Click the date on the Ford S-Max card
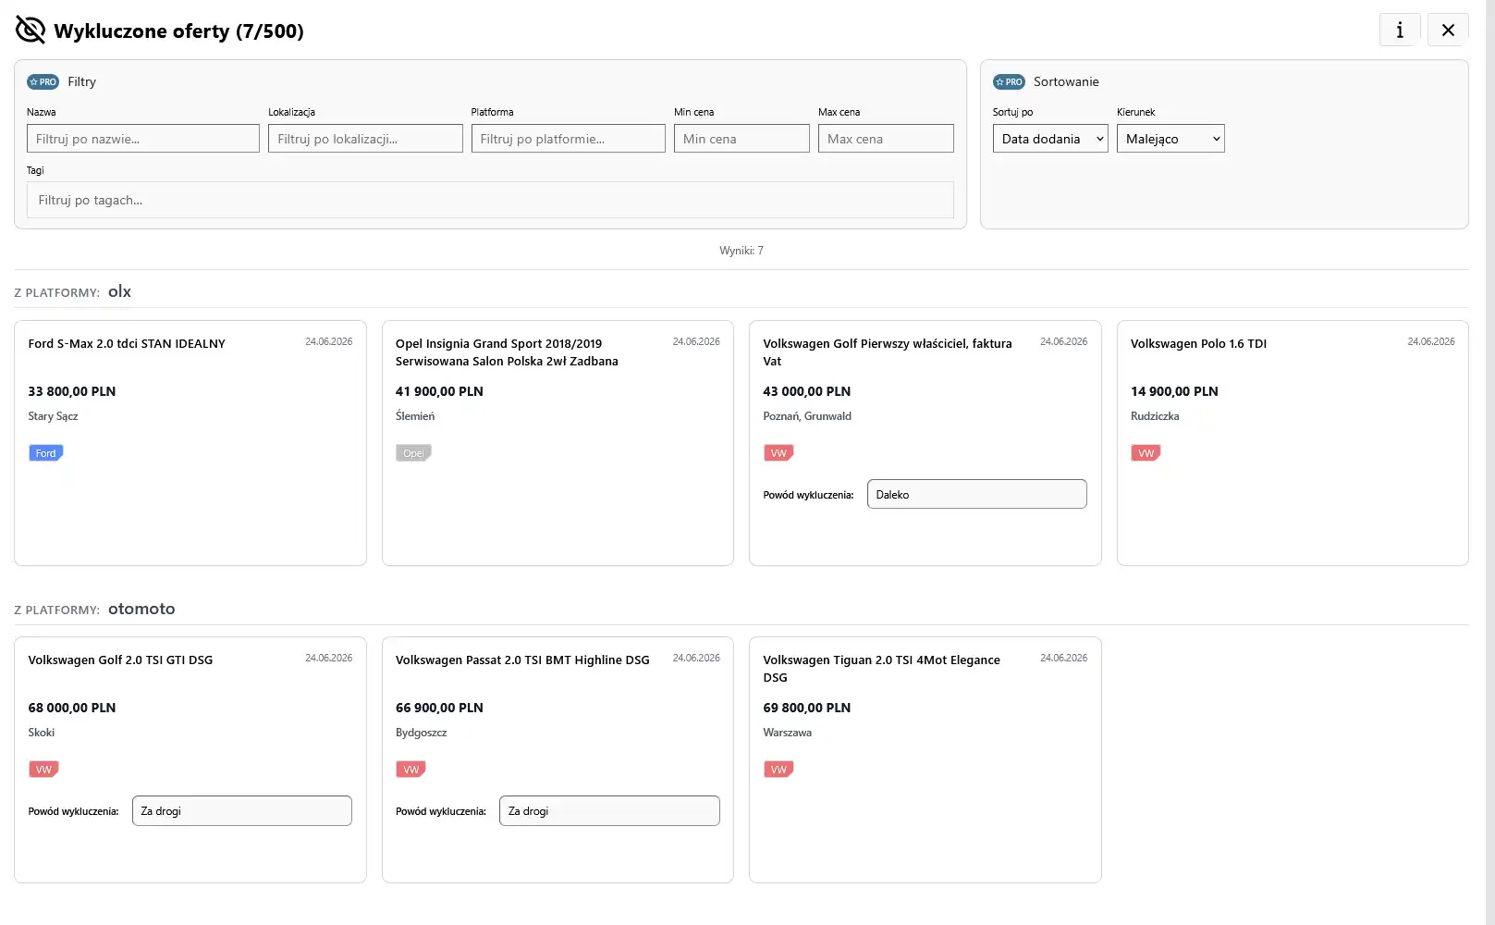Viewport: 1495px width, 925px height. click(x=329, y=341)
